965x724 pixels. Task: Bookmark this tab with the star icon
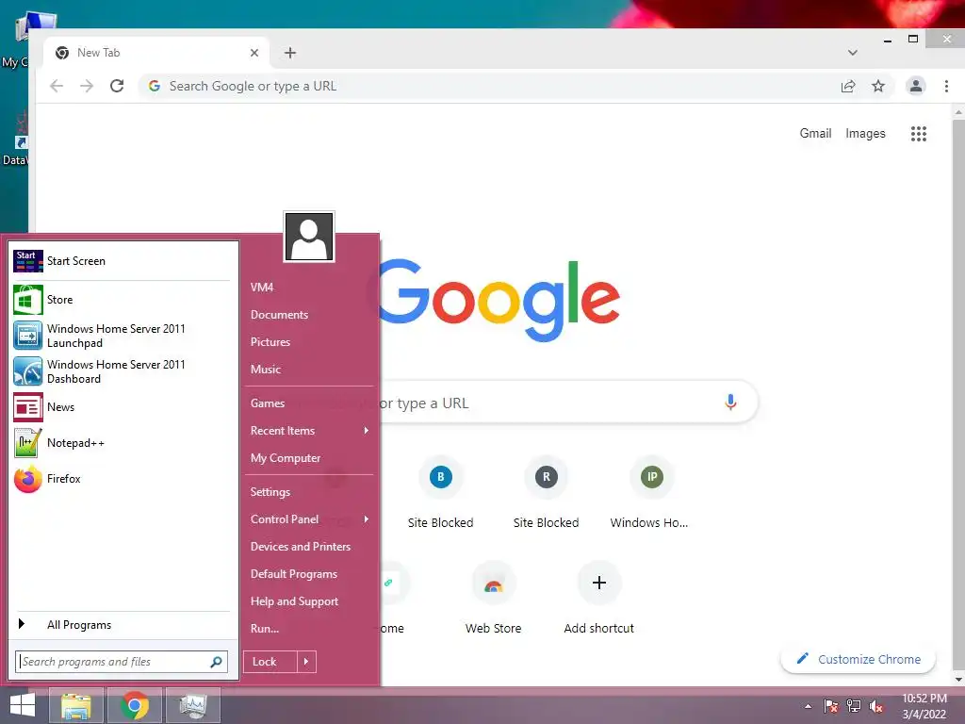coord(878,86)
